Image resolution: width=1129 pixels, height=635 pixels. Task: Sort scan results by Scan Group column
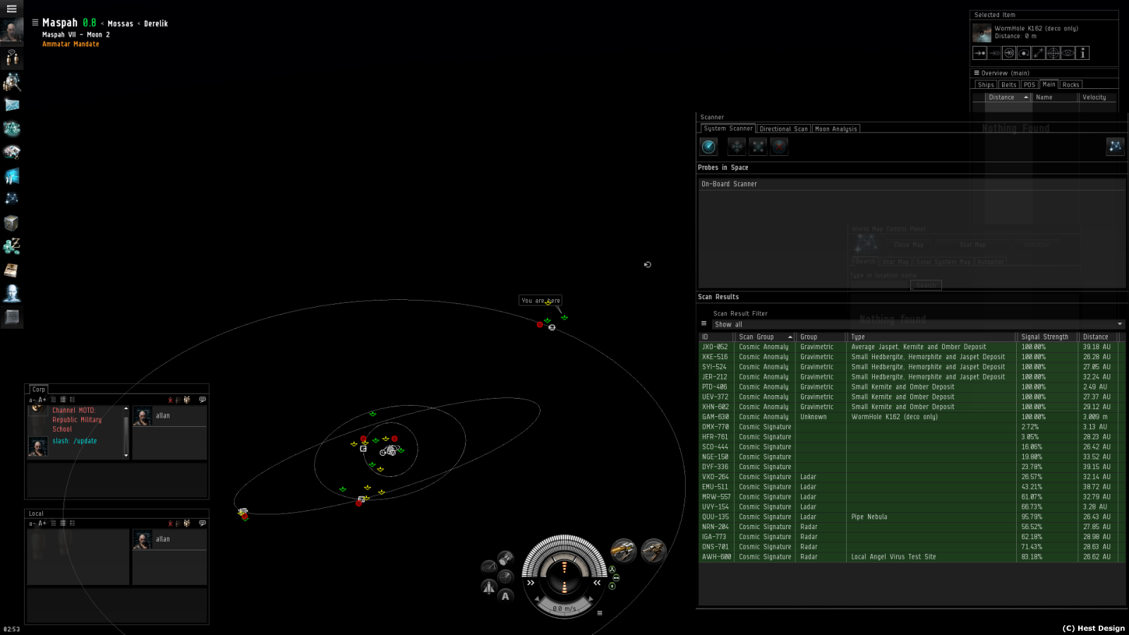coord(765,337)
